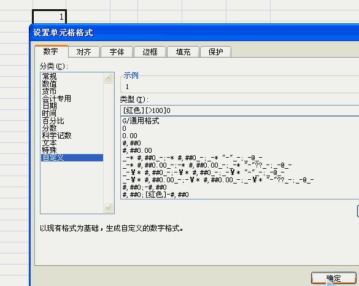This screenshot has height=286, width=359.
Task: Click the 类型 format code input field
Action: coord(239,110)
